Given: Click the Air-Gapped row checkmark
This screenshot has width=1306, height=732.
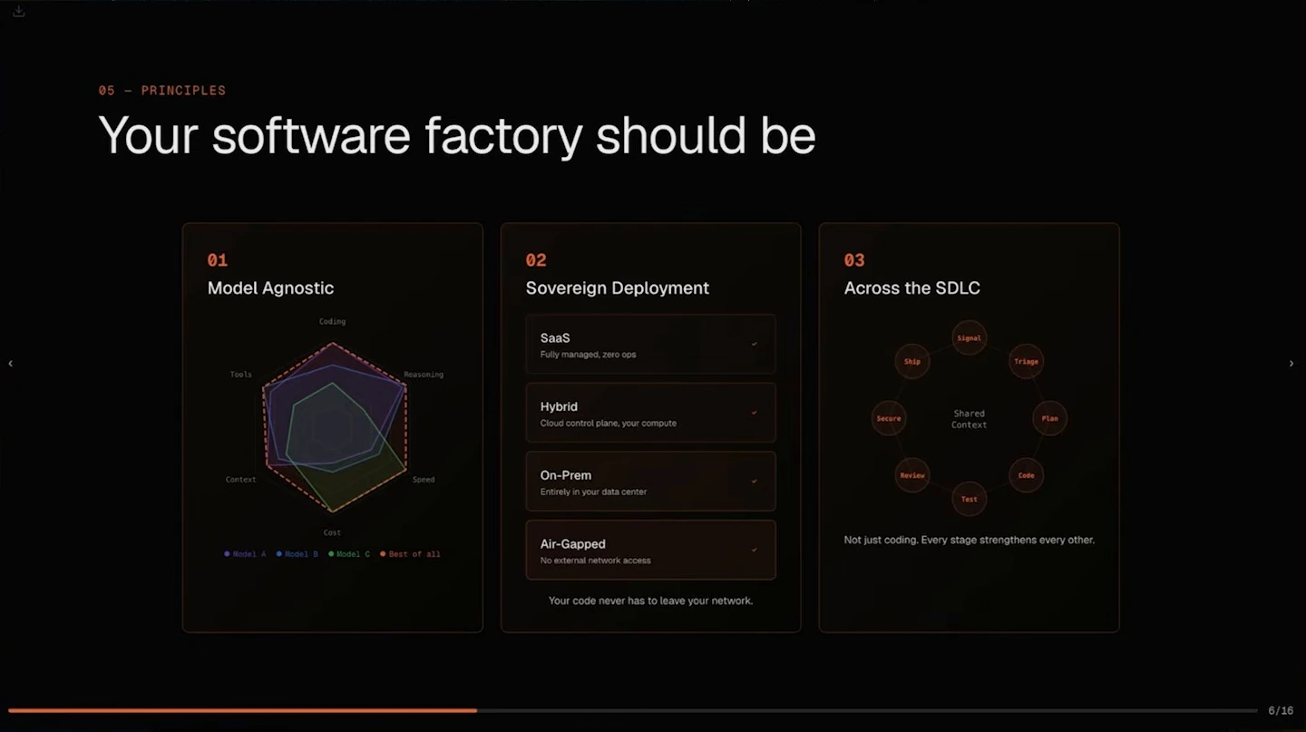Looking at the screenshot, I should click(x=755, y=550).
